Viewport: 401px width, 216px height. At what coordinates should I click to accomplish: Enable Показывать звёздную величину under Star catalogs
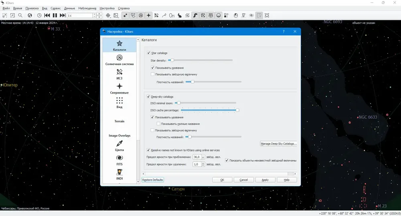[153, 74]
